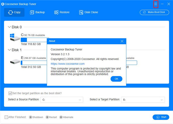
Task: Minimize the Cocosenor Backup Tuner window
Action: 162,4
